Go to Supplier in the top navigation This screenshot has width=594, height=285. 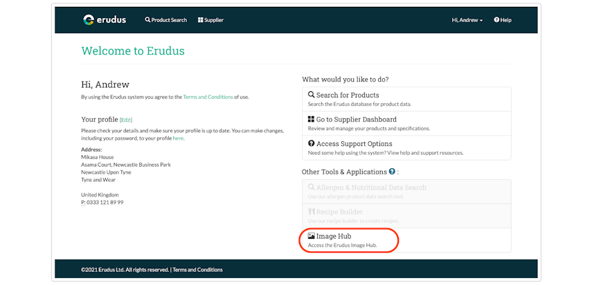(210, 20)
